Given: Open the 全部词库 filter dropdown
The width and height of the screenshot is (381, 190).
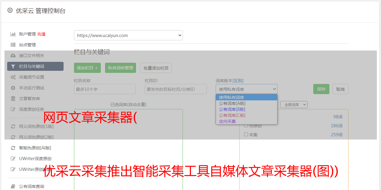Looking at the screenshot, I should (294, 105).
